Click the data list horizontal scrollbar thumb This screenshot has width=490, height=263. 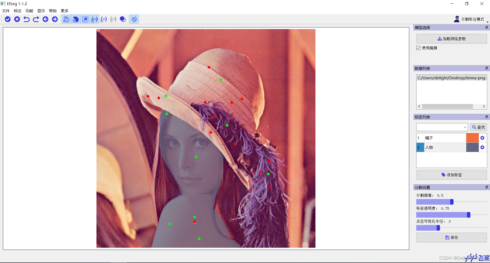click(447, 106)
